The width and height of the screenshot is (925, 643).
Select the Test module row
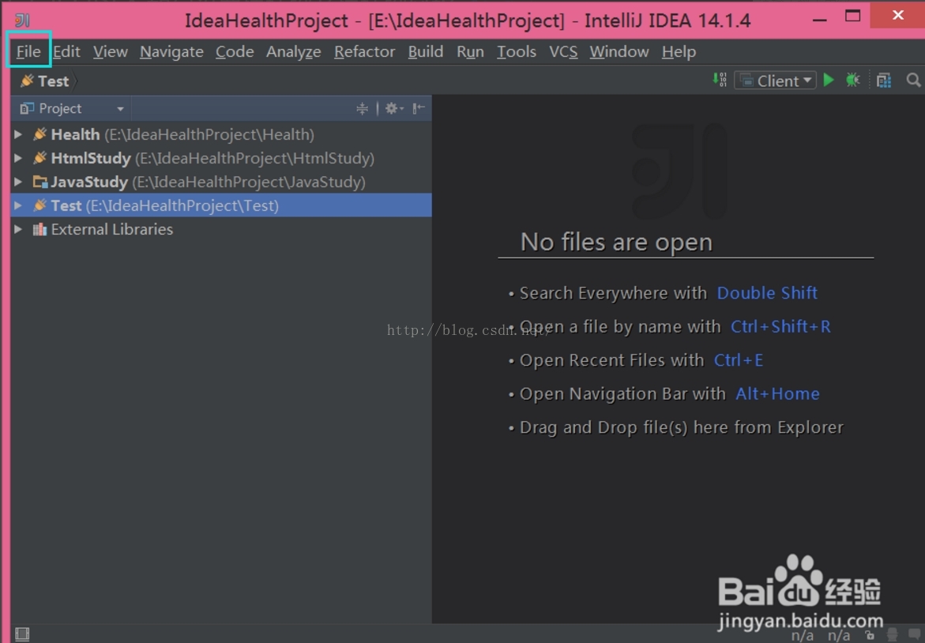pos(221,205)
